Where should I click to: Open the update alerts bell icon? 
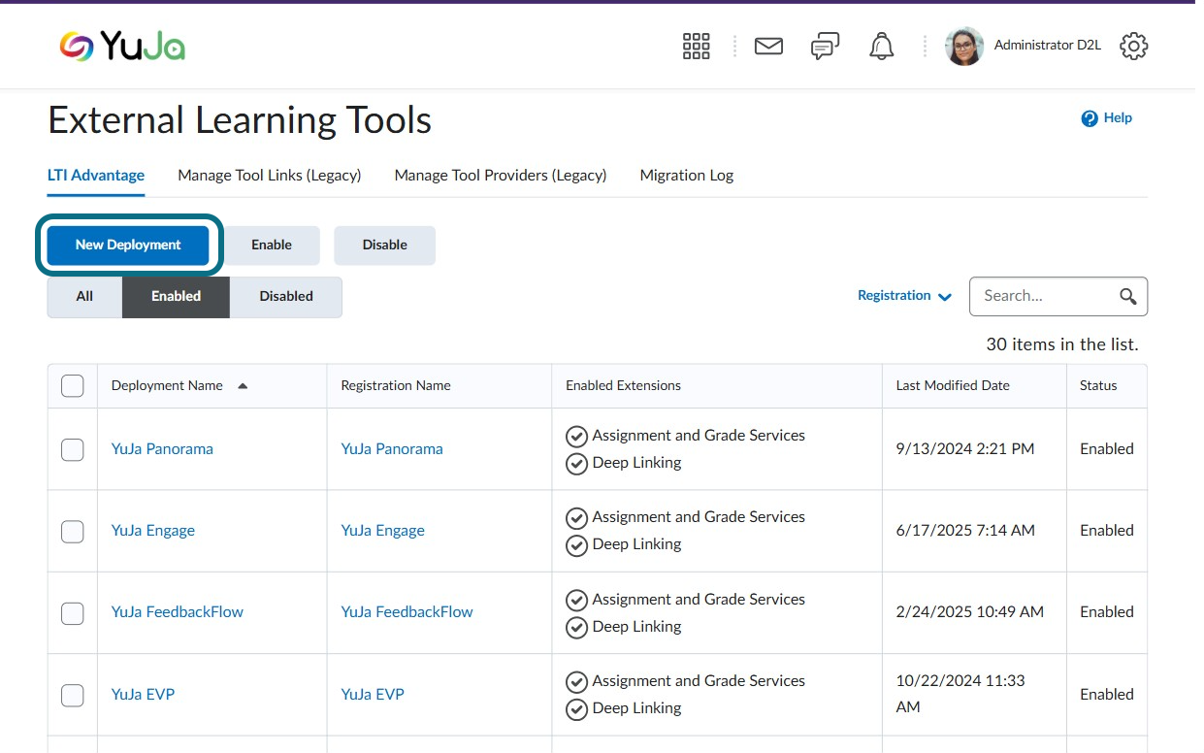882,46
